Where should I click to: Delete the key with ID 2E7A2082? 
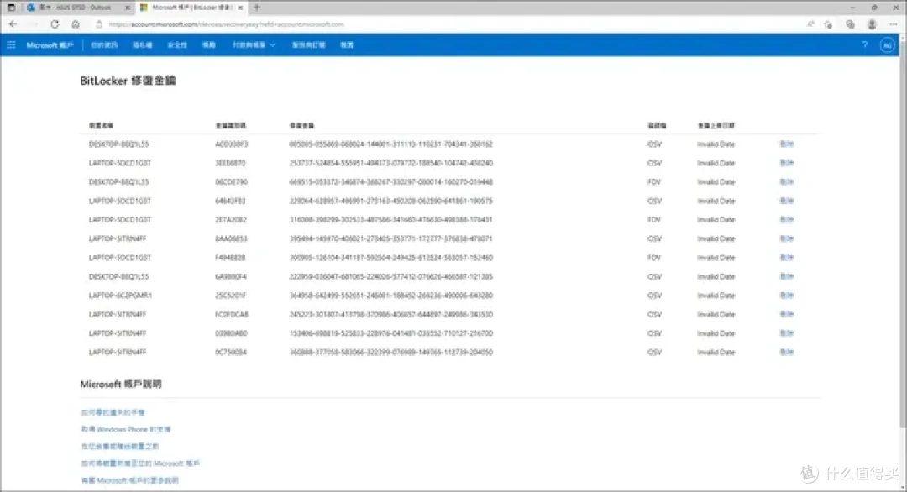click(x=787, y=220)
